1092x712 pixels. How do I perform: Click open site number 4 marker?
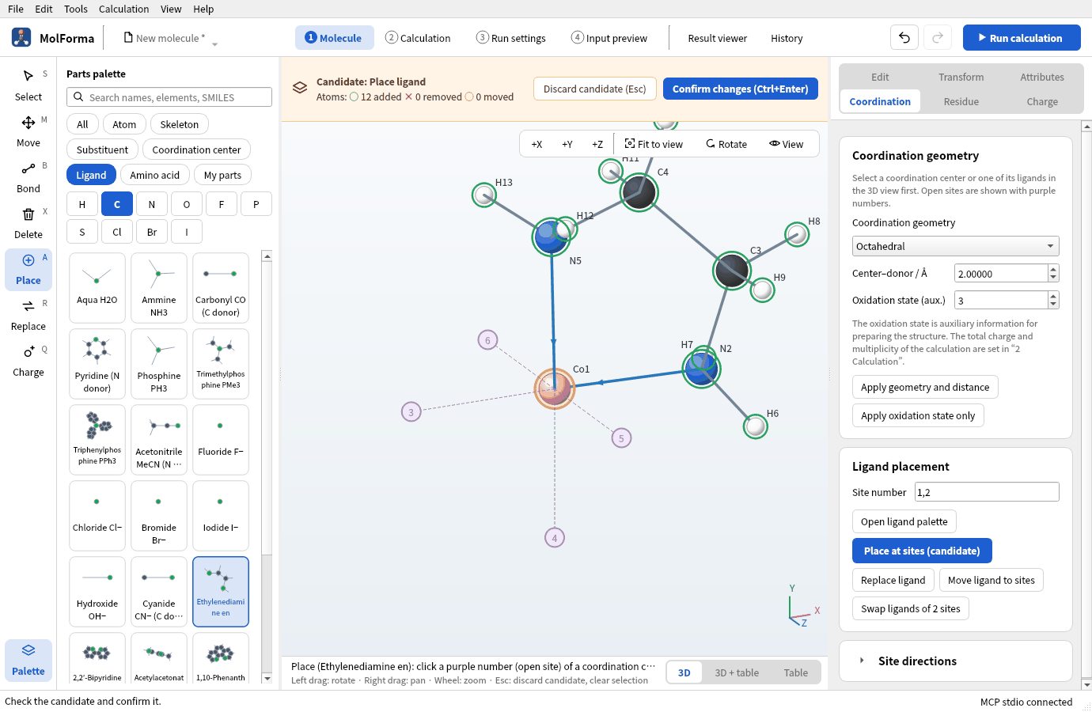pyautogui.click(x=555, y=538)
